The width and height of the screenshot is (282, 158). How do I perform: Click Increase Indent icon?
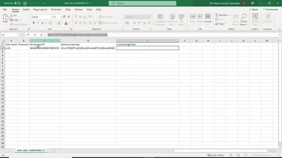[x=95, y=23]
